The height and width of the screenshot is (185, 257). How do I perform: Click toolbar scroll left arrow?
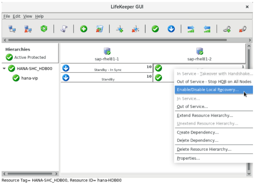coord(5,40)
